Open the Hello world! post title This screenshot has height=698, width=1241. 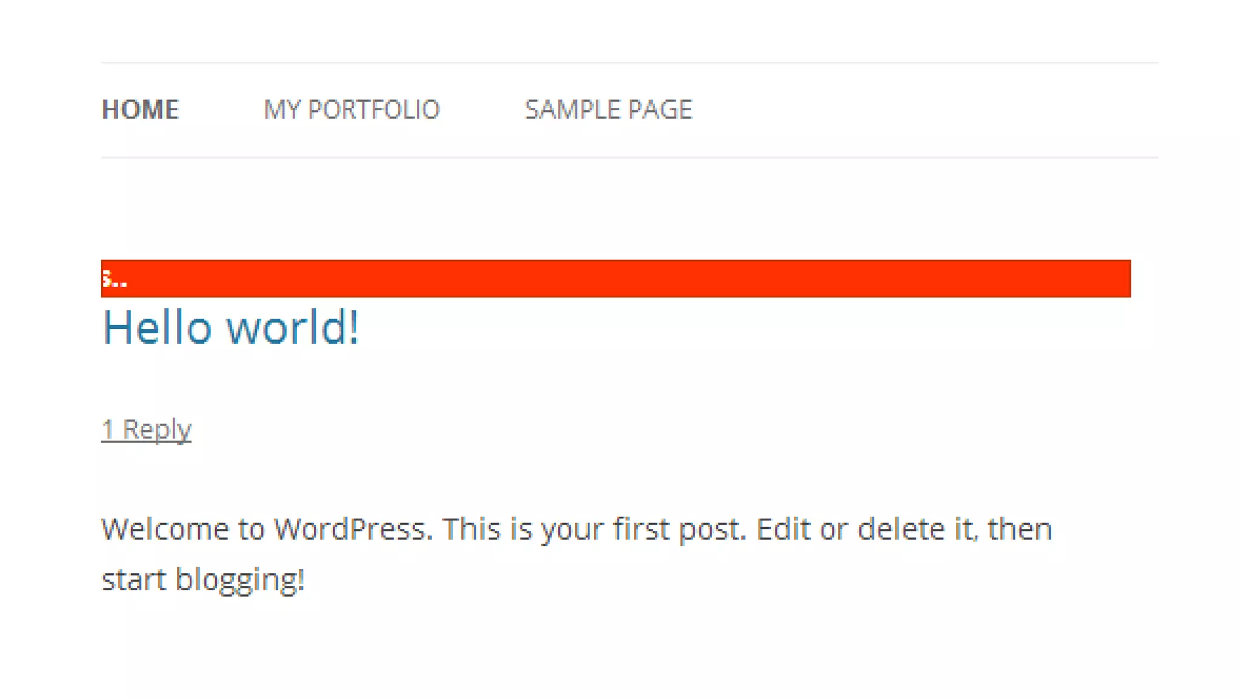(230, 327)
